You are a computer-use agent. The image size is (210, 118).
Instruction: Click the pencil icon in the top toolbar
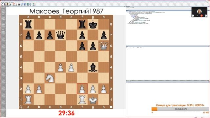click(x=2, y=4)
